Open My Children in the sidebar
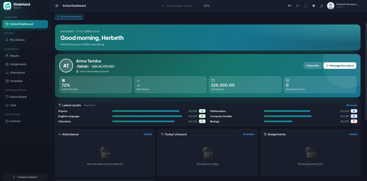Viewport: 367px width, 181px height. pyautogui.click(x=25, y=40)
